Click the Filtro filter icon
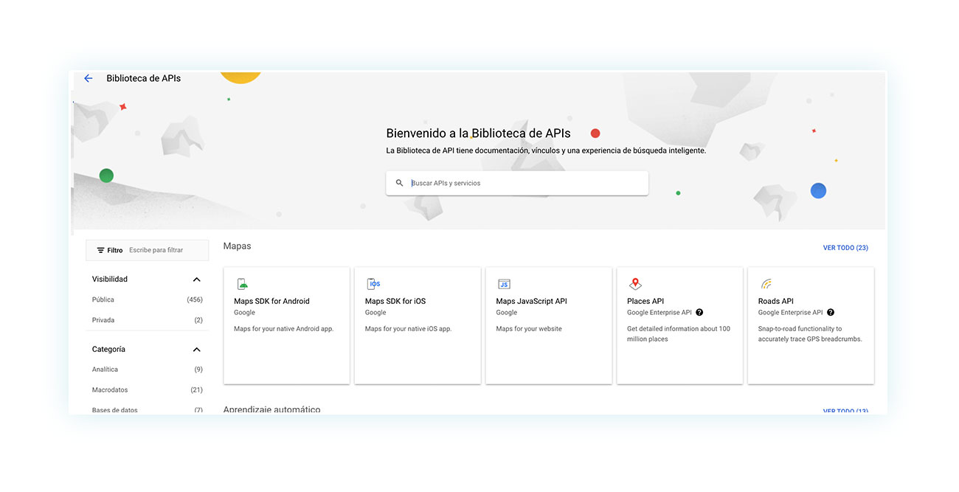The height and width of the screenshot is (492, 959). [x=101, y=250]
